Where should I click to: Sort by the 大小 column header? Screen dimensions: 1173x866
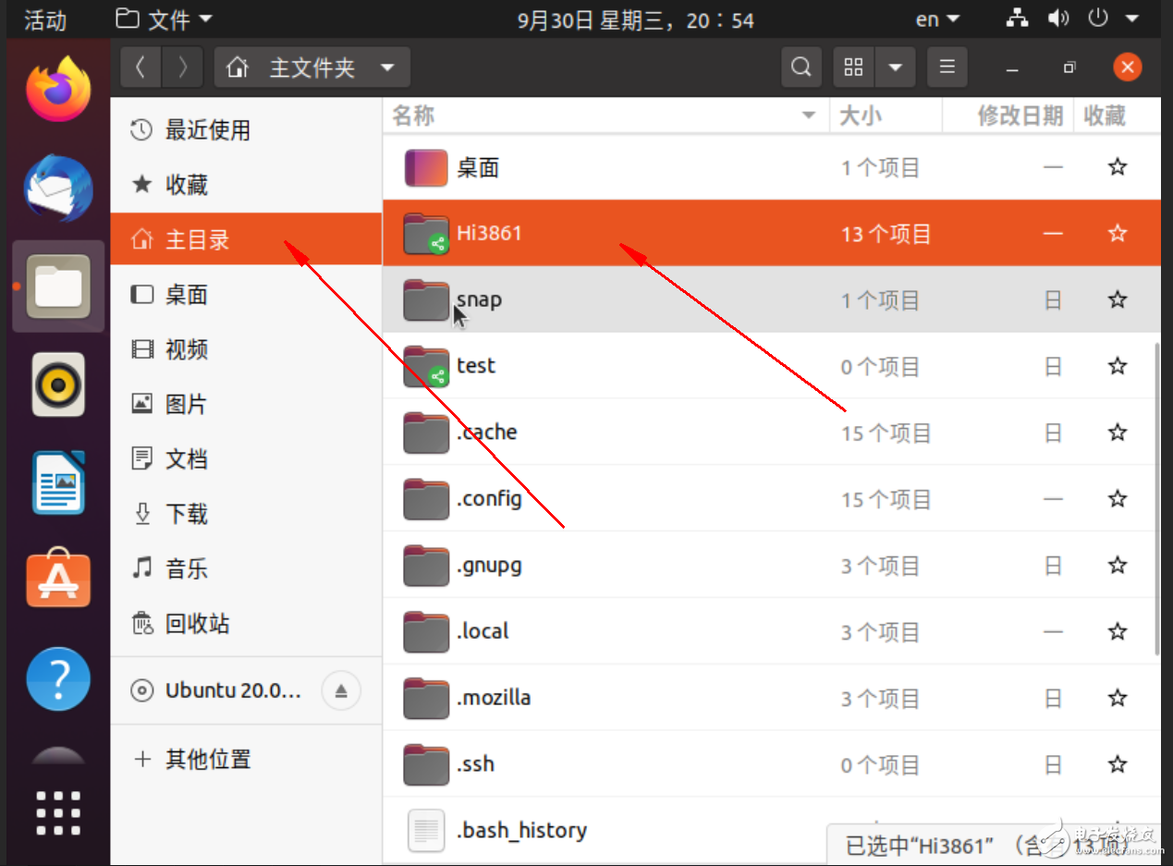860,116
